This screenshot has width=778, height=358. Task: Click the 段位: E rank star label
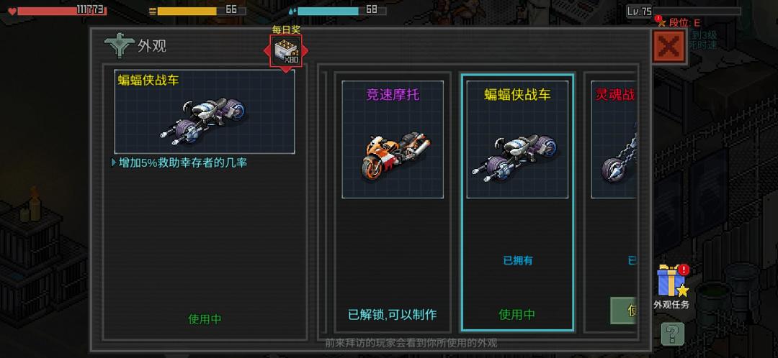point(679,23)
